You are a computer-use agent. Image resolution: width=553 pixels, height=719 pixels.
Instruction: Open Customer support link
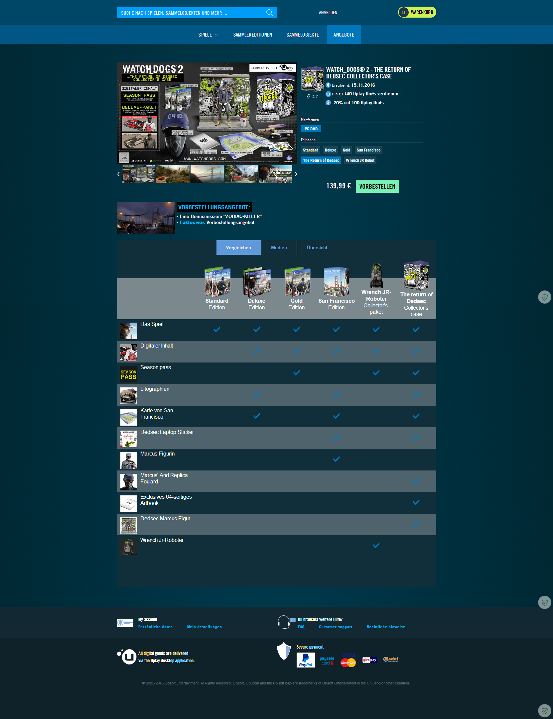coord(336,627)
